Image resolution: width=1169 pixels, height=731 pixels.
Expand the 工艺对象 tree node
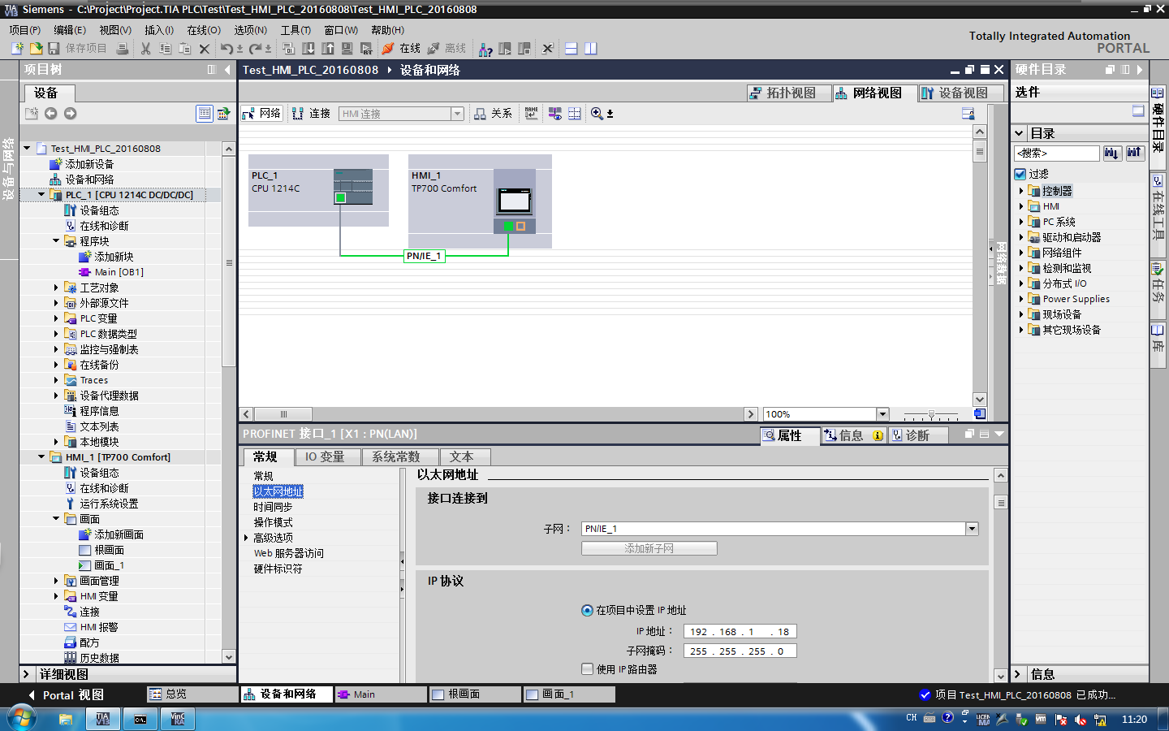click(x=56, y=288)
